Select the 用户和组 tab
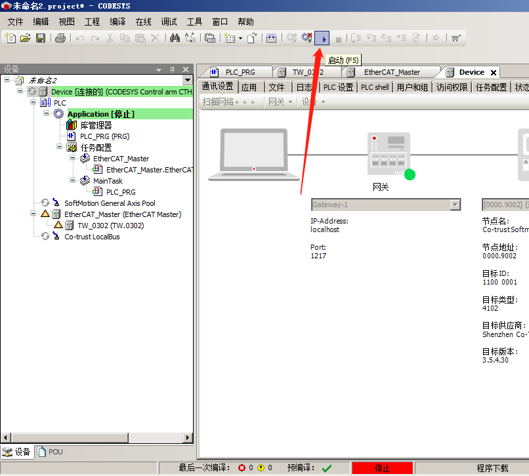The height and width of the screenshot is (476, 529). point(412,87)
